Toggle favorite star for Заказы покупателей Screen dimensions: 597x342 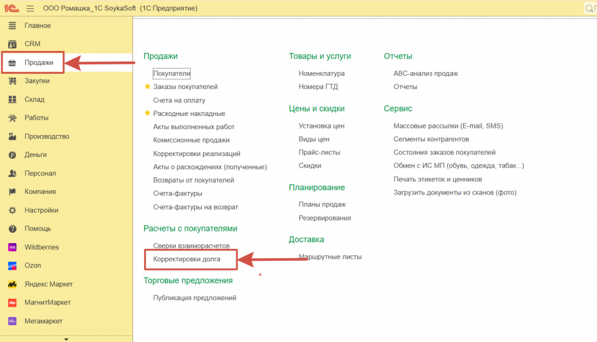point(148,87)
